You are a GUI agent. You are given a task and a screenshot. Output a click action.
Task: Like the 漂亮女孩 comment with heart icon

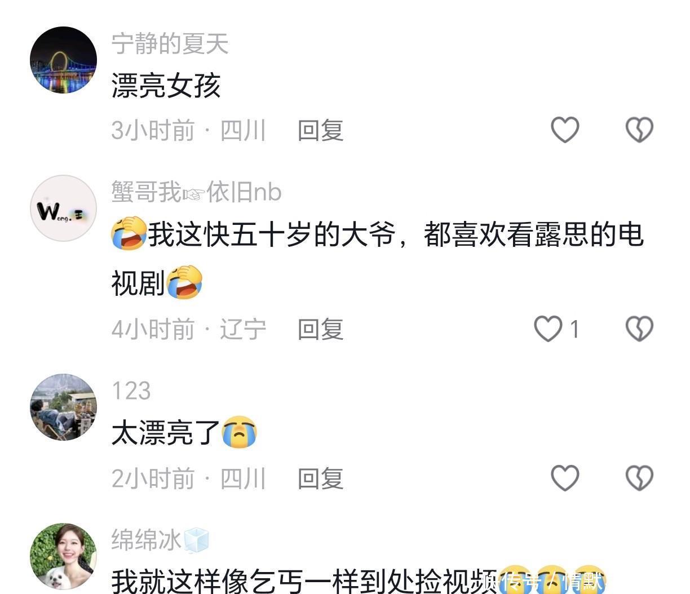pos(565,130)
